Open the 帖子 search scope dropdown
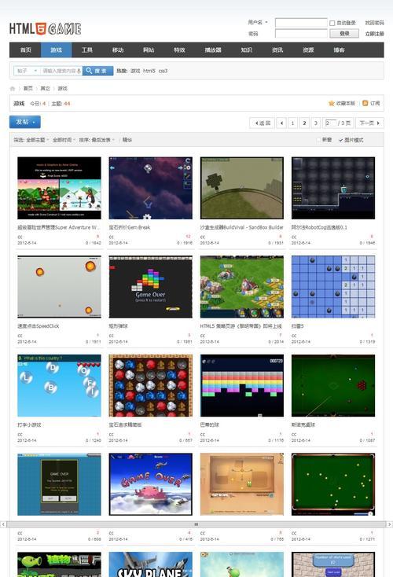The image size is (393, 577). pos(26,71)
